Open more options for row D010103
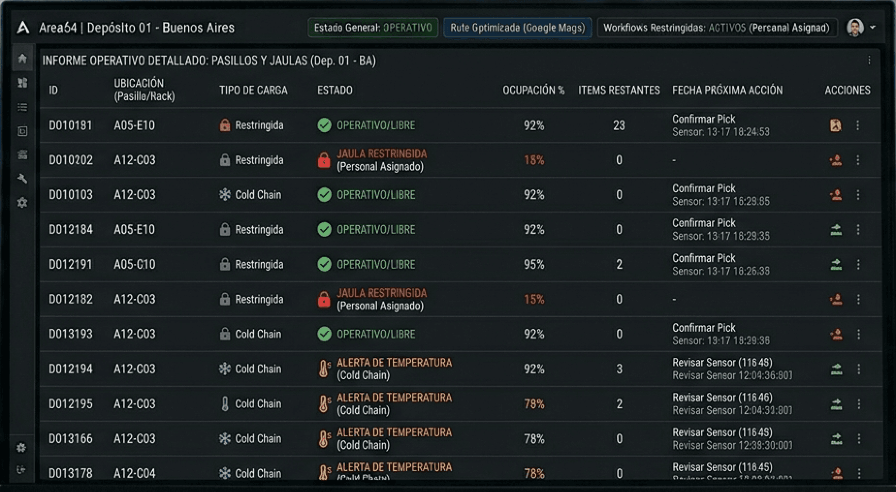 tap(858, 195)
